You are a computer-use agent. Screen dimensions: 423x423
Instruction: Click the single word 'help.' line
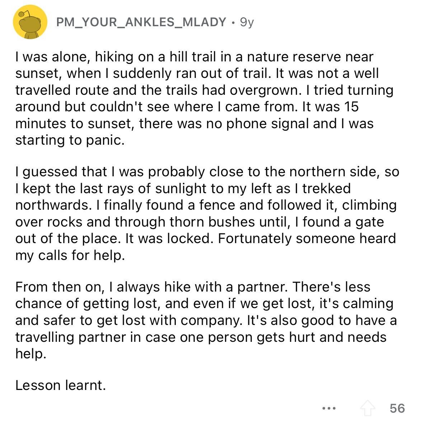click(31, 354)
